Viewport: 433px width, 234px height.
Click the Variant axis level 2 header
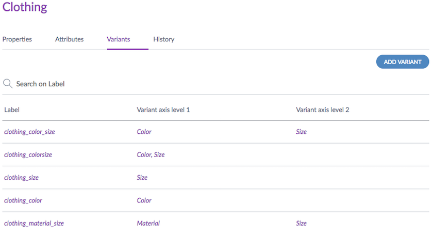323,110
